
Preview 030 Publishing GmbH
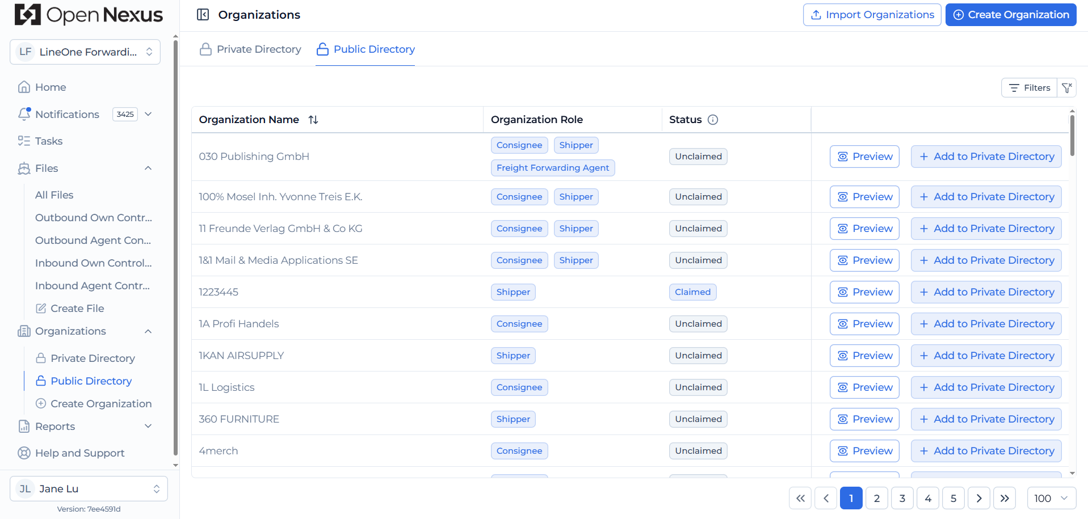(x=864, y=157)
